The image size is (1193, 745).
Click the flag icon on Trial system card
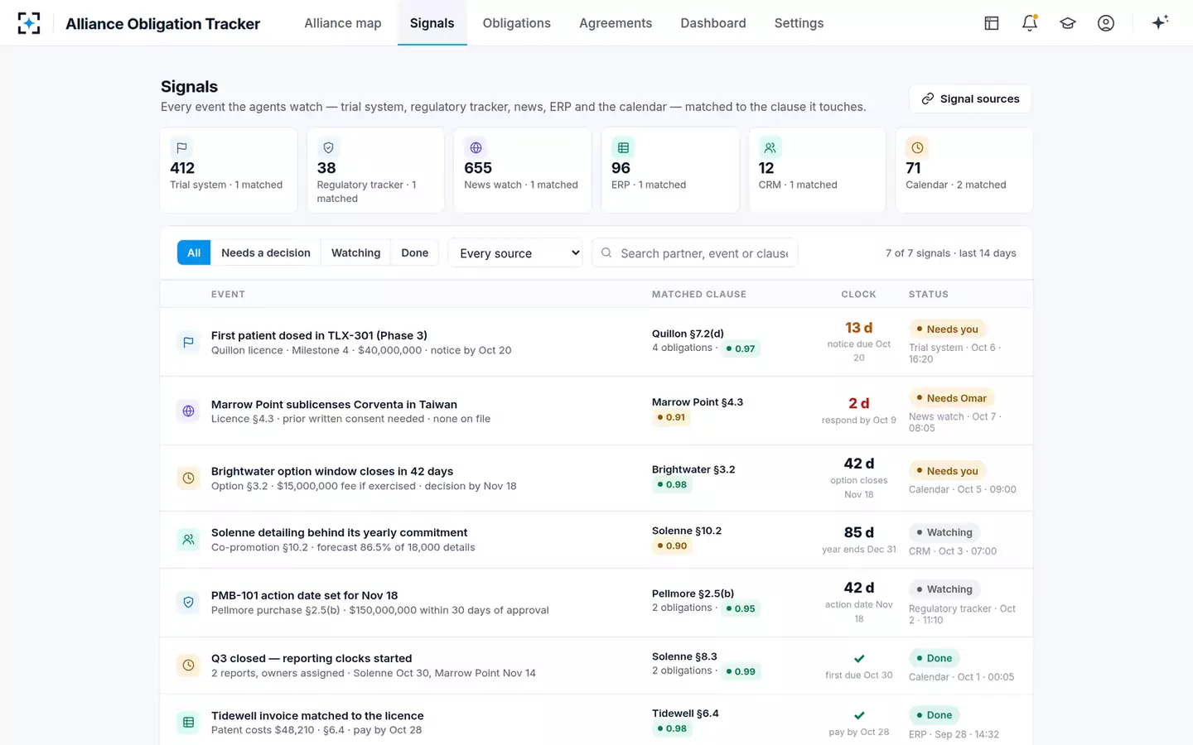pos(181,147)
